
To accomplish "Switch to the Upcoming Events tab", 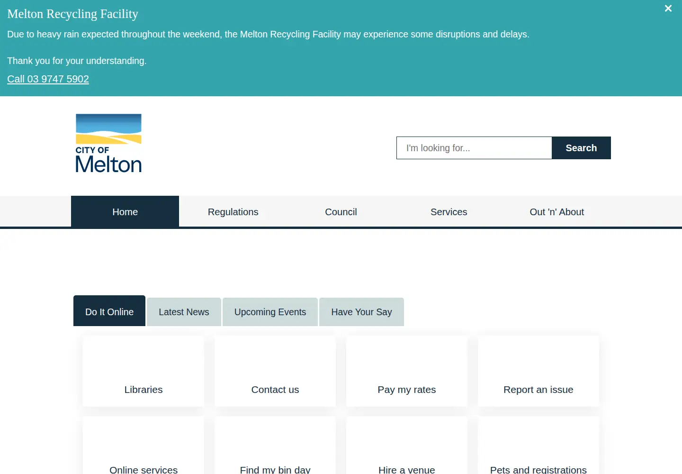I will click(270, 312).
